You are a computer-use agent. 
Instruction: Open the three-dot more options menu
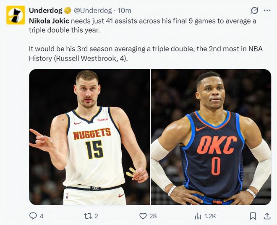267,10
